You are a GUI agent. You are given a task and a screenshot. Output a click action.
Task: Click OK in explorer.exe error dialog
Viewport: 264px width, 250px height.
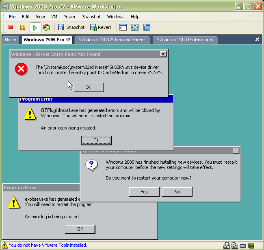[80, 229]
